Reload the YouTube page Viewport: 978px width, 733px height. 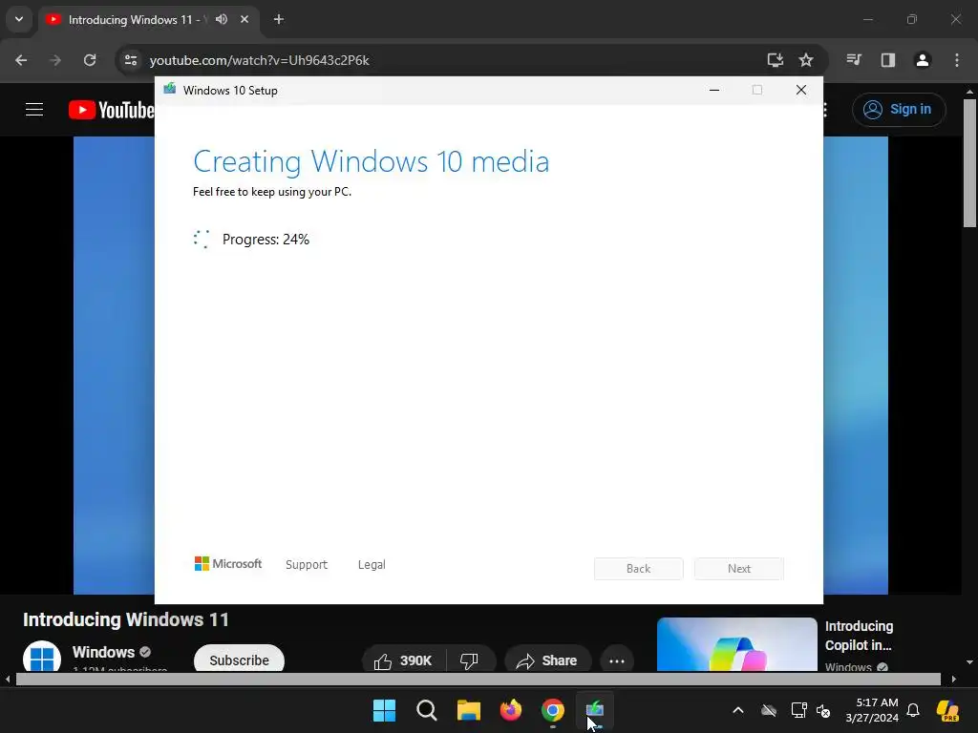coord(90,60)
